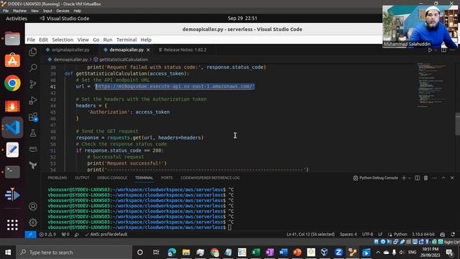Open the Extensions view
Image resolution: width=460 pixels, height=259 pixels.
pyautogui.click(x=33, y=117)
